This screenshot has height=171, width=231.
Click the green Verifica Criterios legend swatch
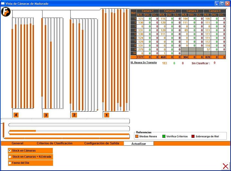point(163,136)
